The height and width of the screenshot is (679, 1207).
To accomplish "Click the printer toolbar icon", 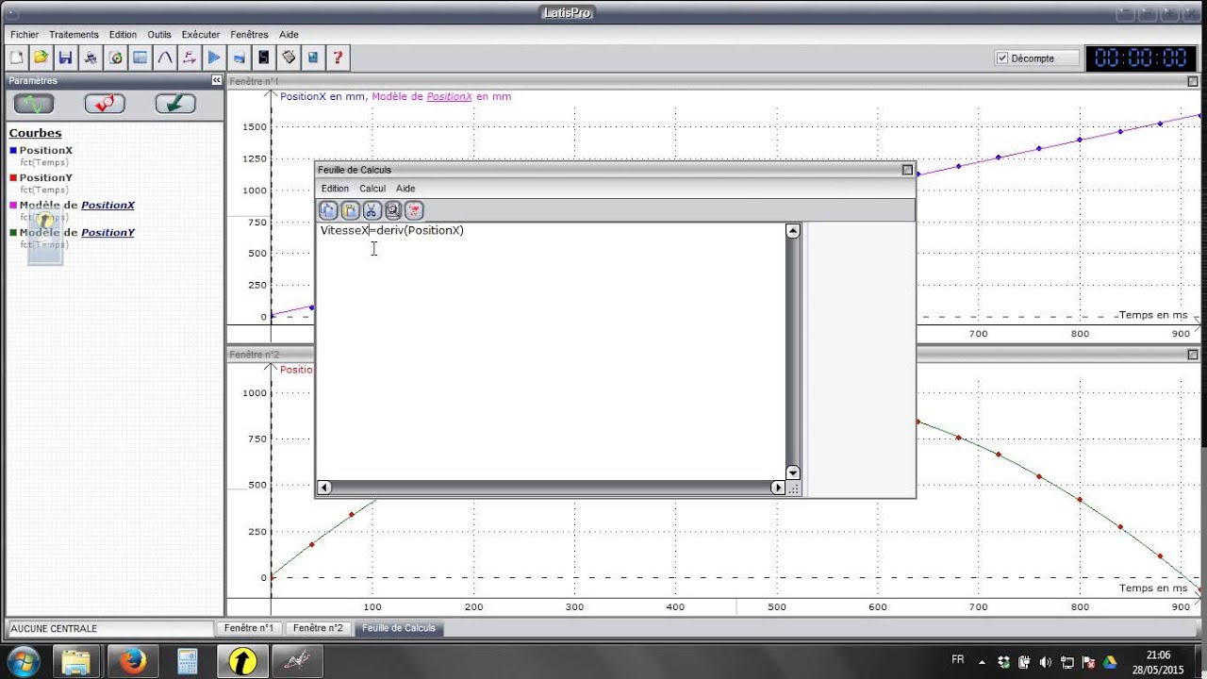I will point(91,58).
